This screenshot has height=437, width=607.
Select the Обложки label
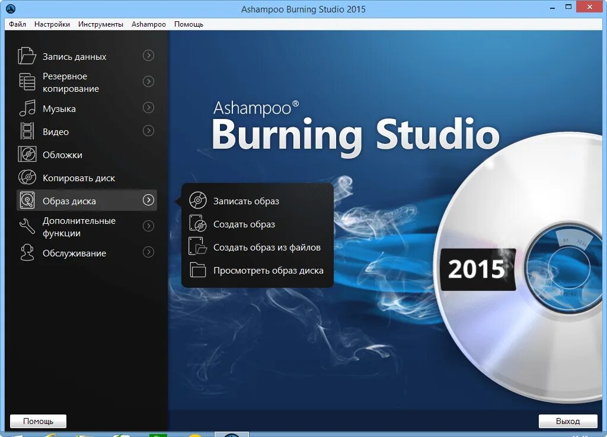pyautogui.click(x=62, y=155)
